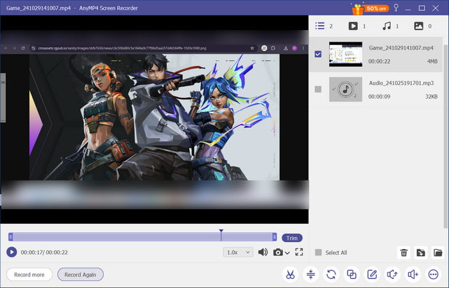Take a snapshot with camera icon
This screenshot has width=449, height=288.
point(278,252)
